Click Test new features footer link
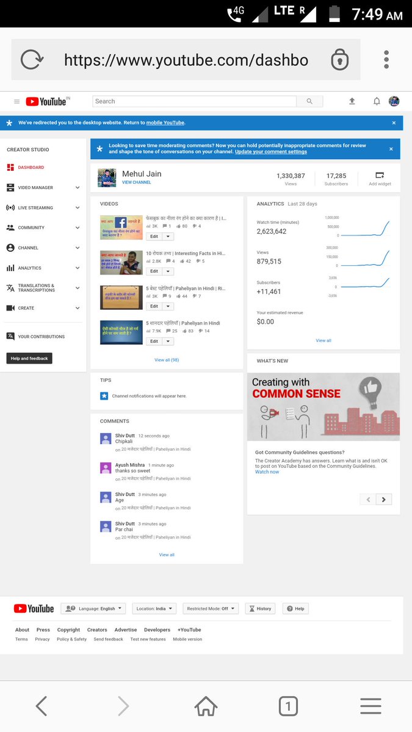Image resolution: width=412 pixels, height=732 pixels. pos(148,639)
